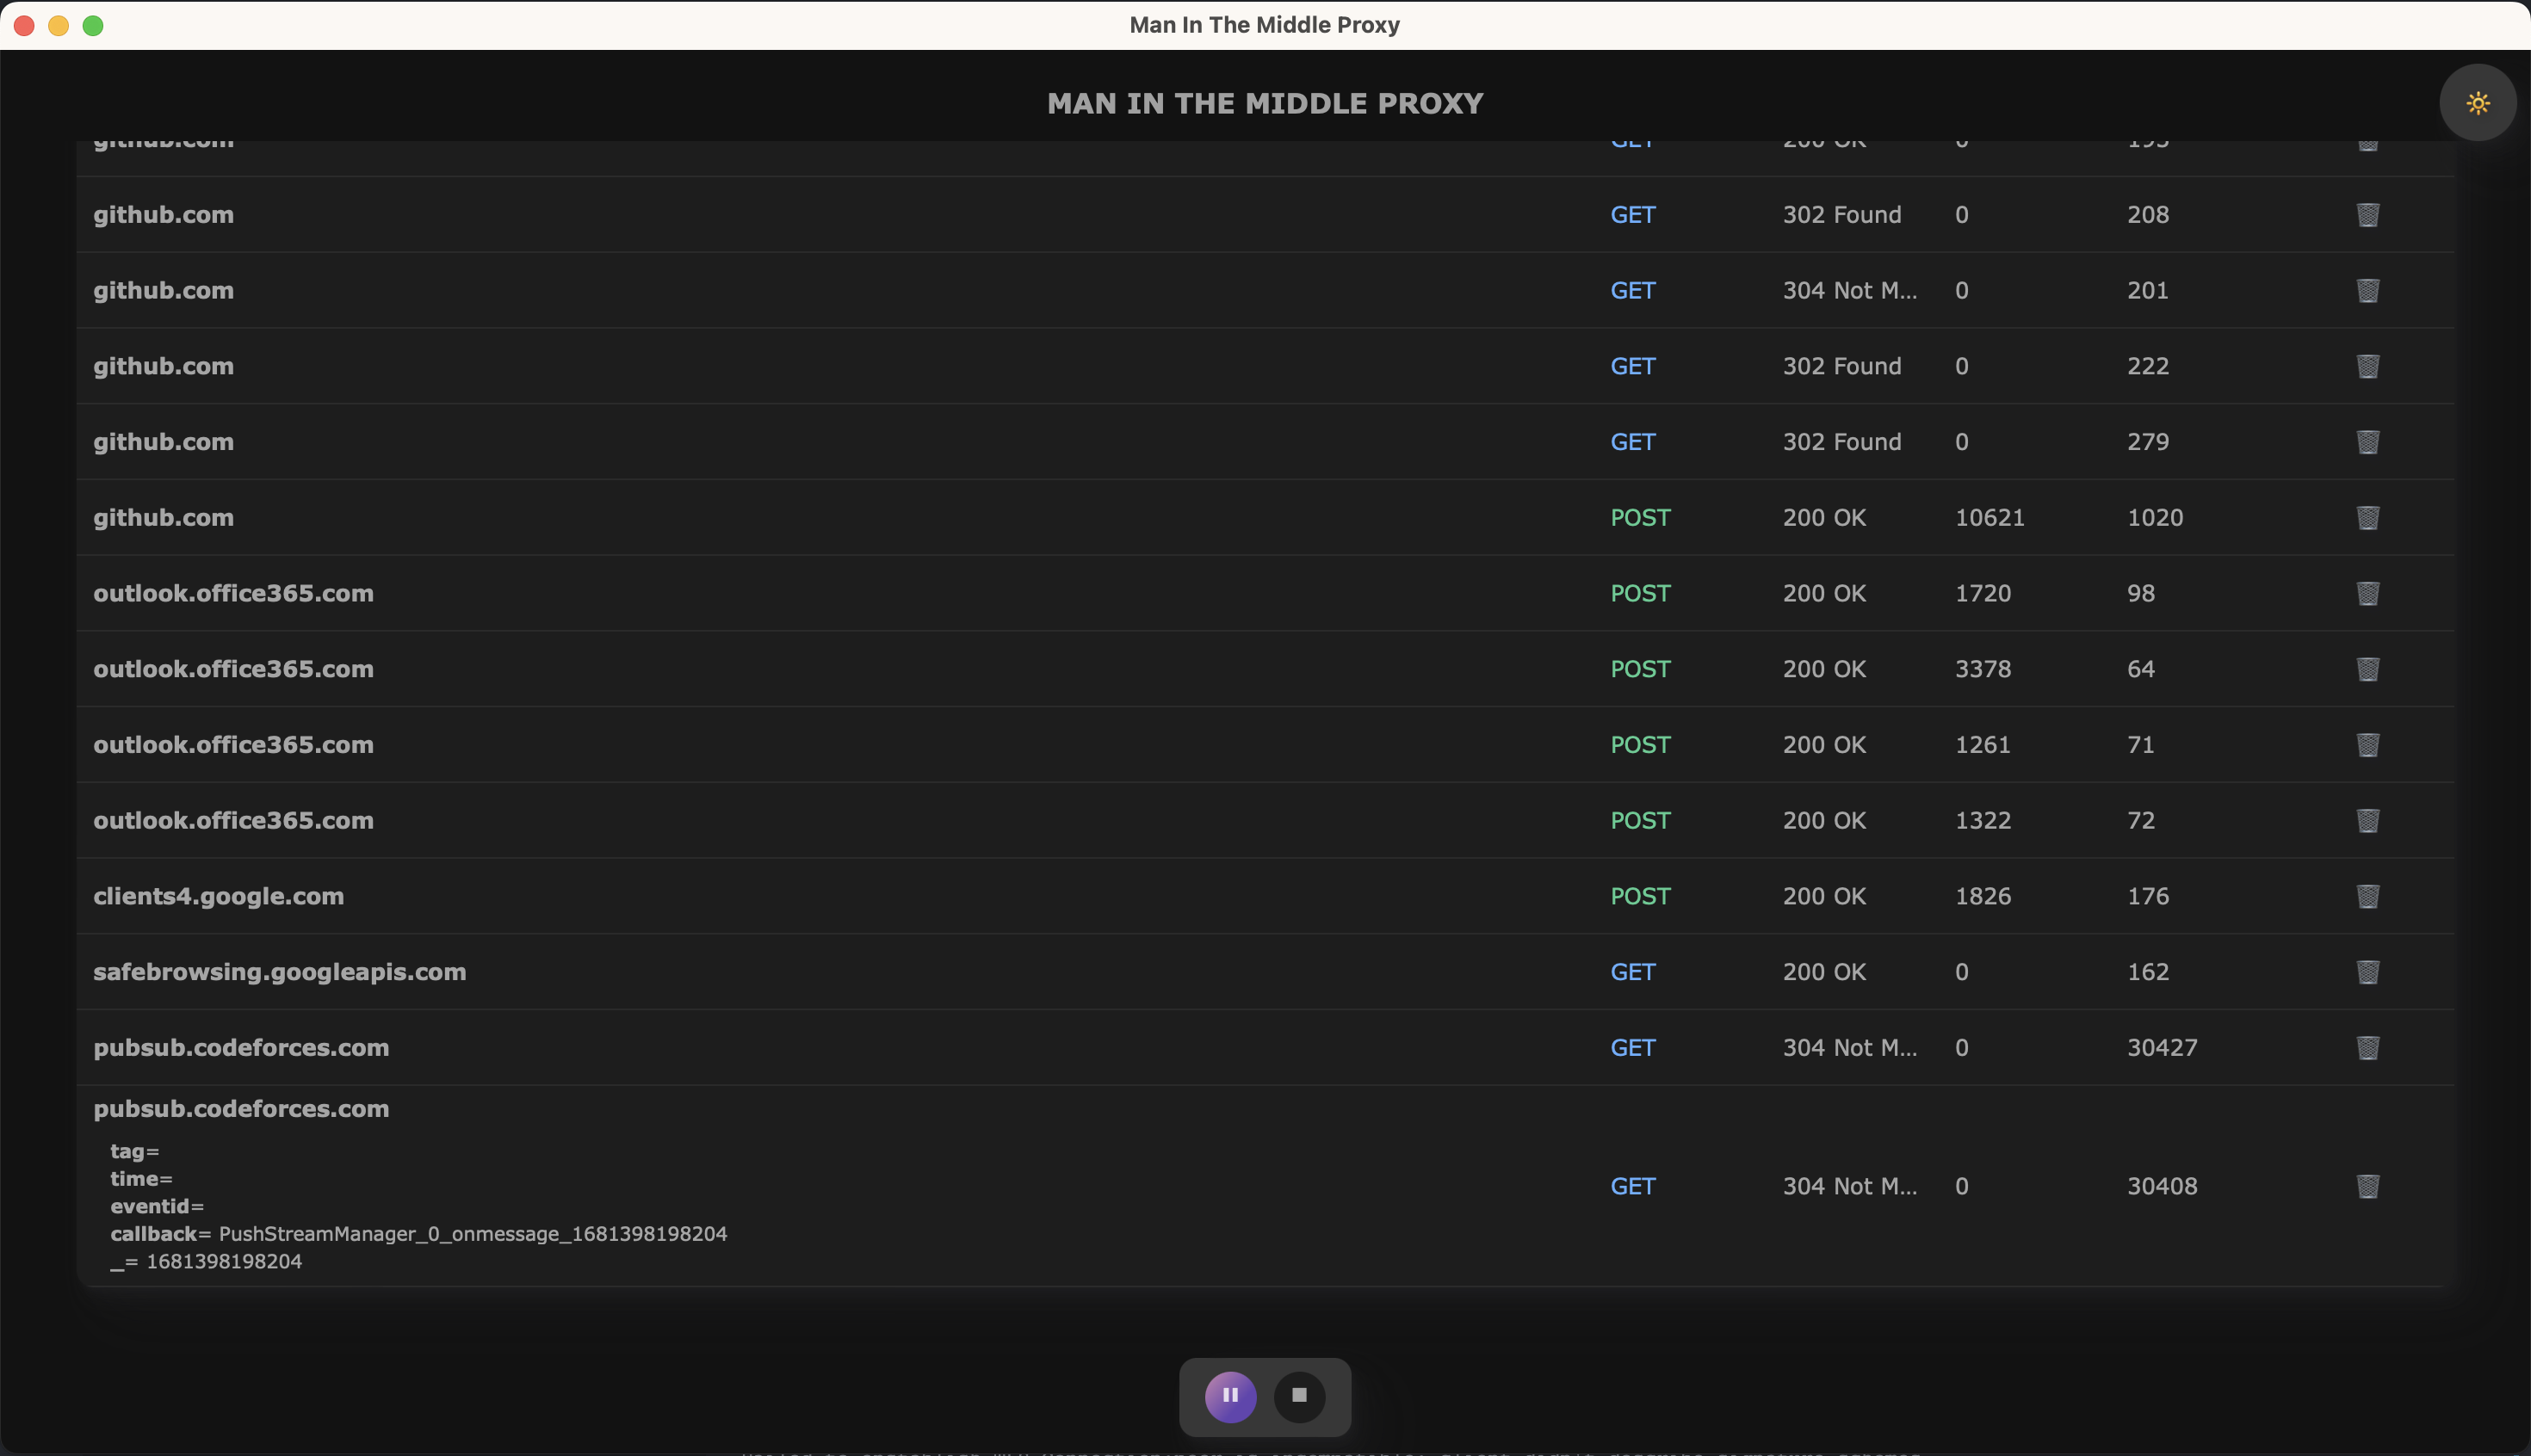Pause proxy capture with pause button
Screen dimensions: 2531x1456
1229,1396
